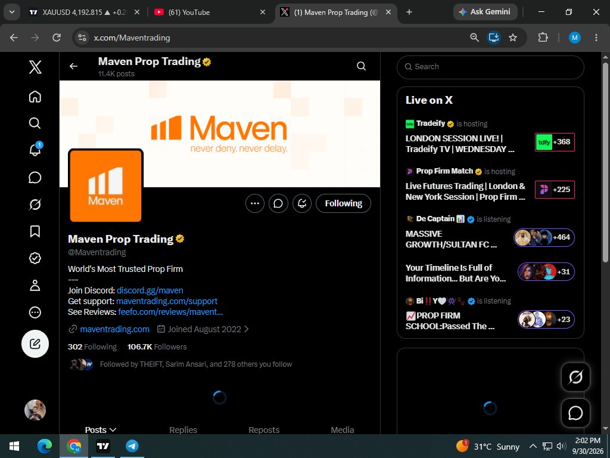Open Chrome three-dot menu

tap(596, 38)
